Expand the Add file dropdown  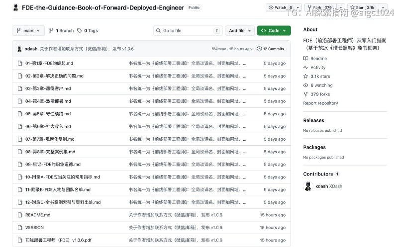[x=240, y=31]
